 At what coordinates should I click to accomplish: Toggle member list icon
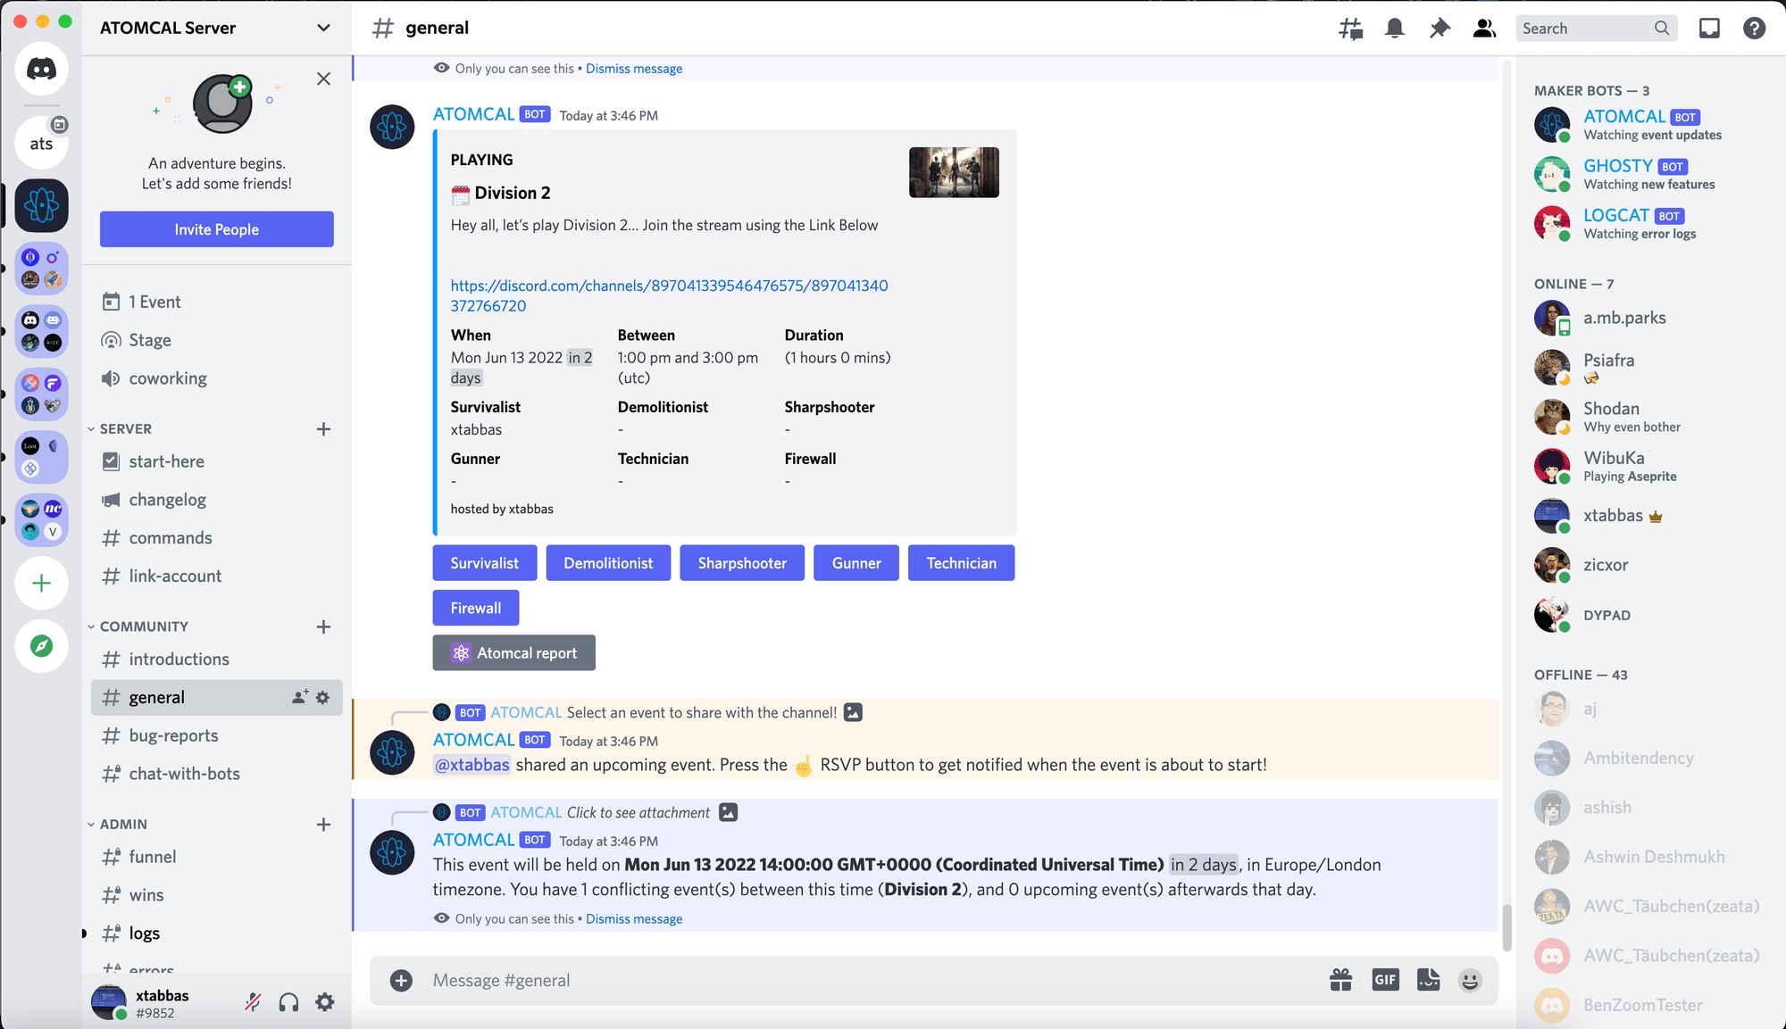1484,29
